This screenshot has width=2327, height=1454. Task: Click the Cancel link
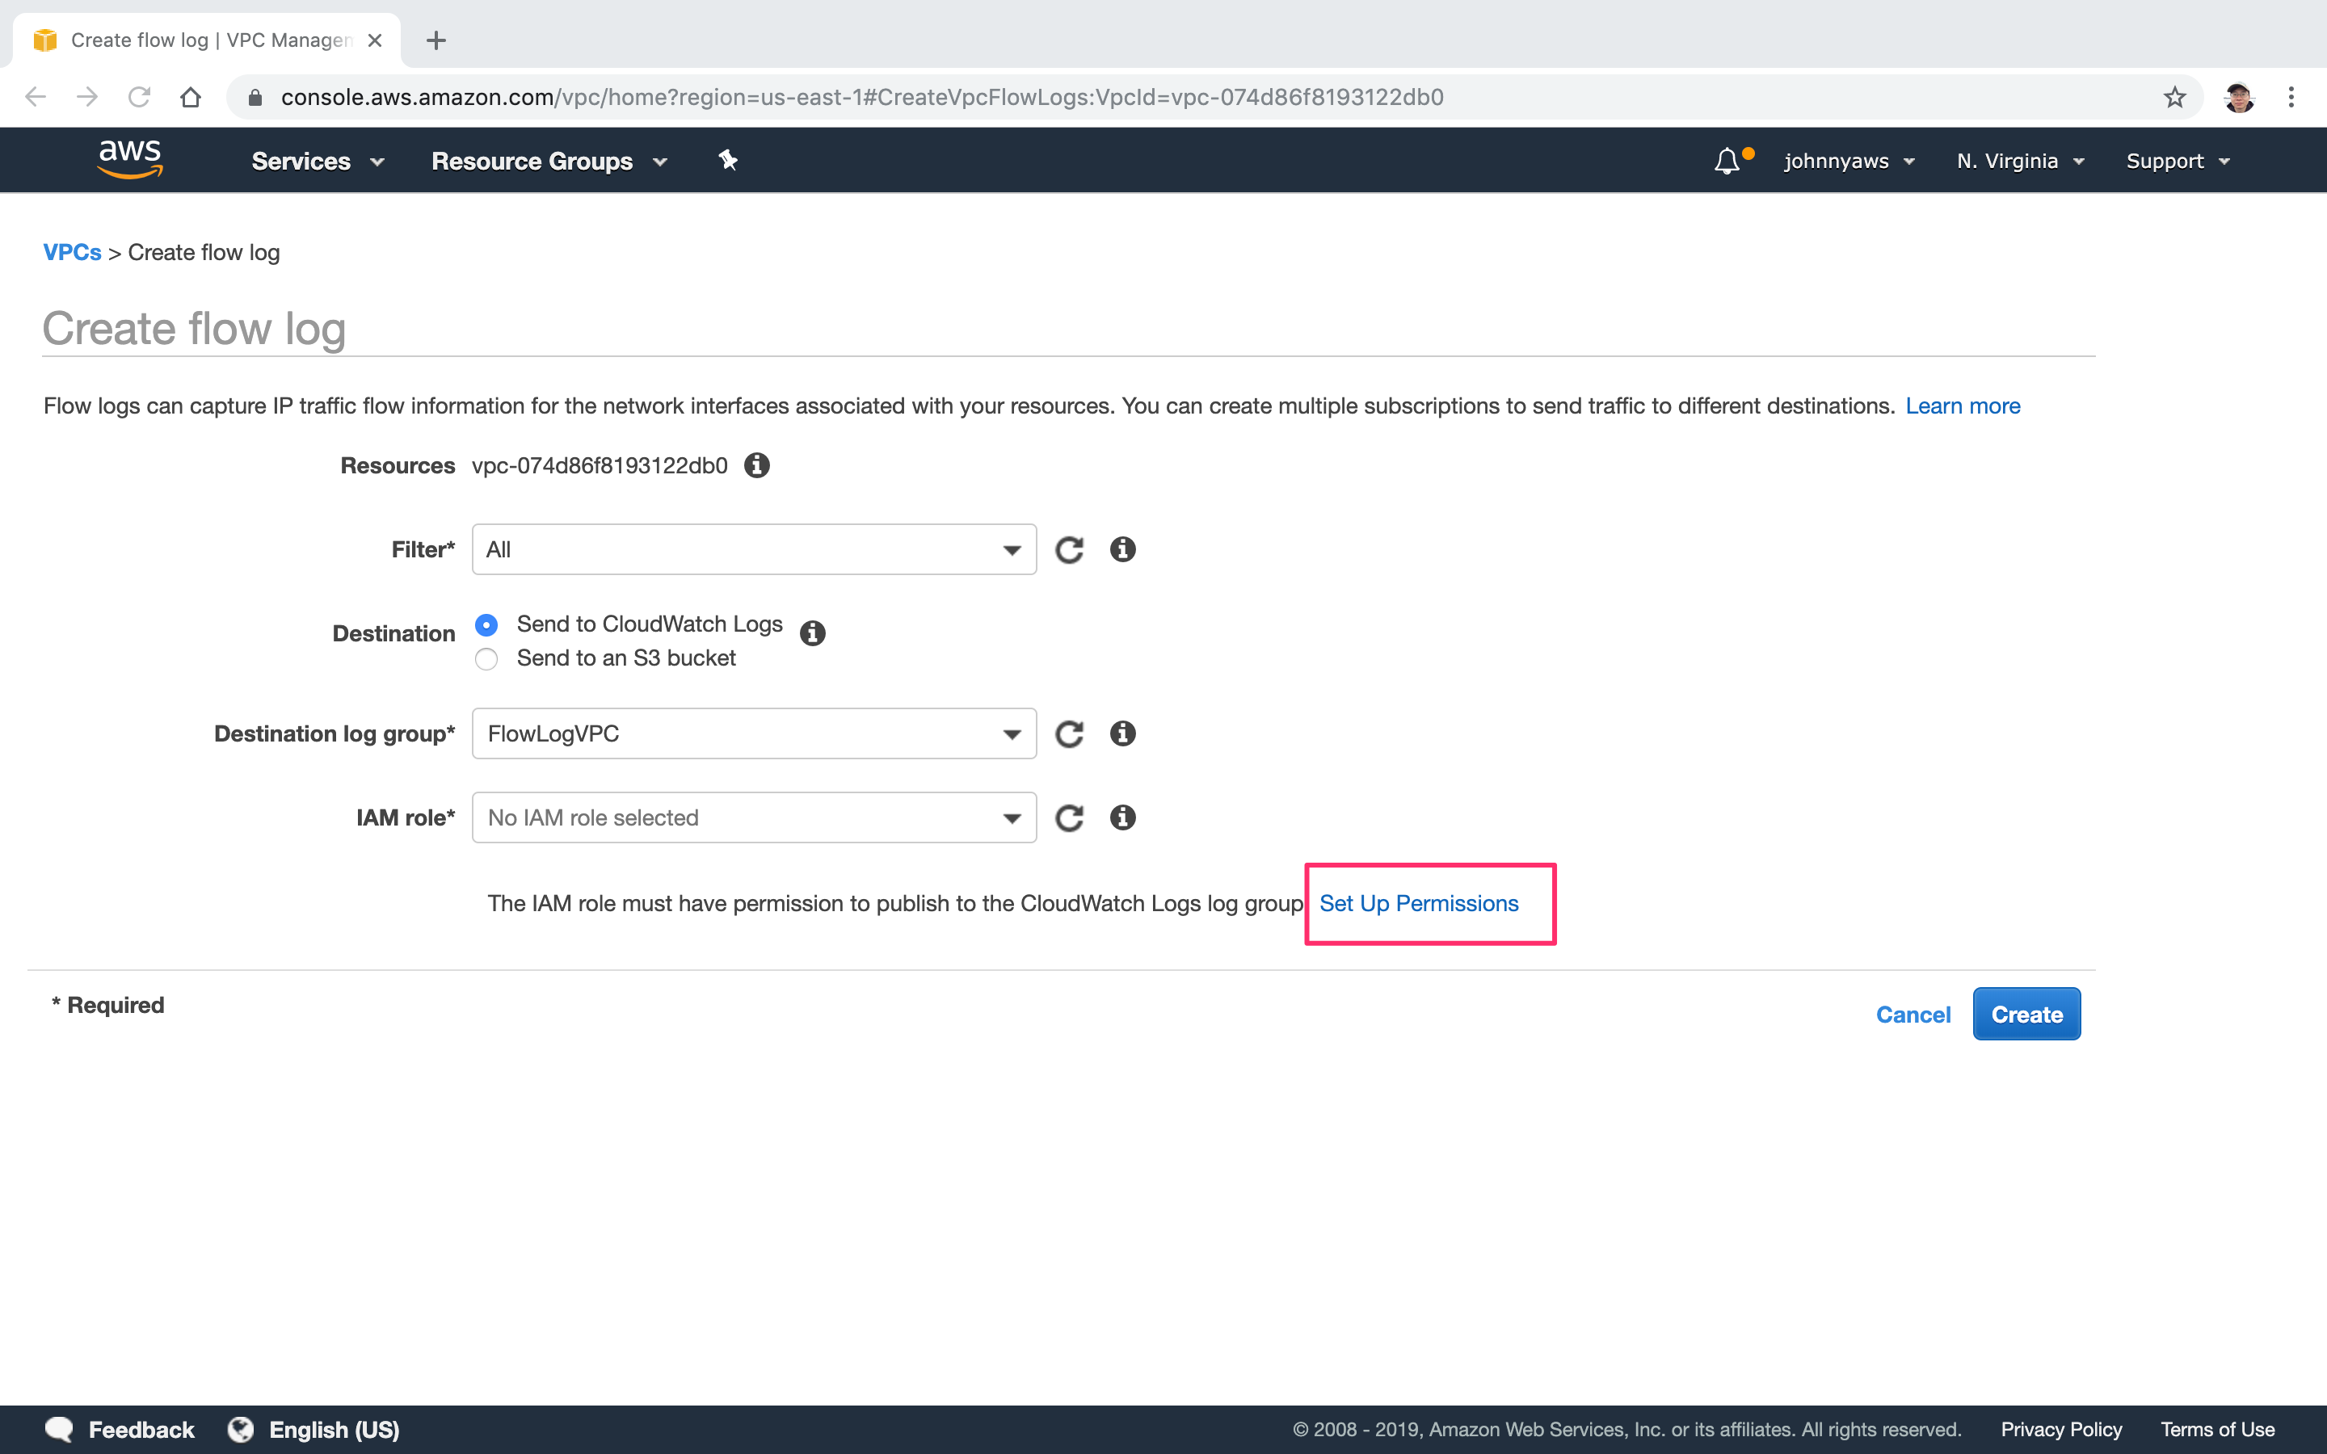[x=1913, y=1015]
